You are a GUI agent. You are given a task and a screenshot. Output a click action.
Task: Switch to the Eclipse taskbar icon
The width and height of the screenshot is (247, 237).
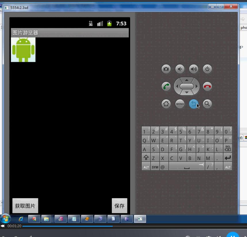pyautogui.click(x=127, y=219)
